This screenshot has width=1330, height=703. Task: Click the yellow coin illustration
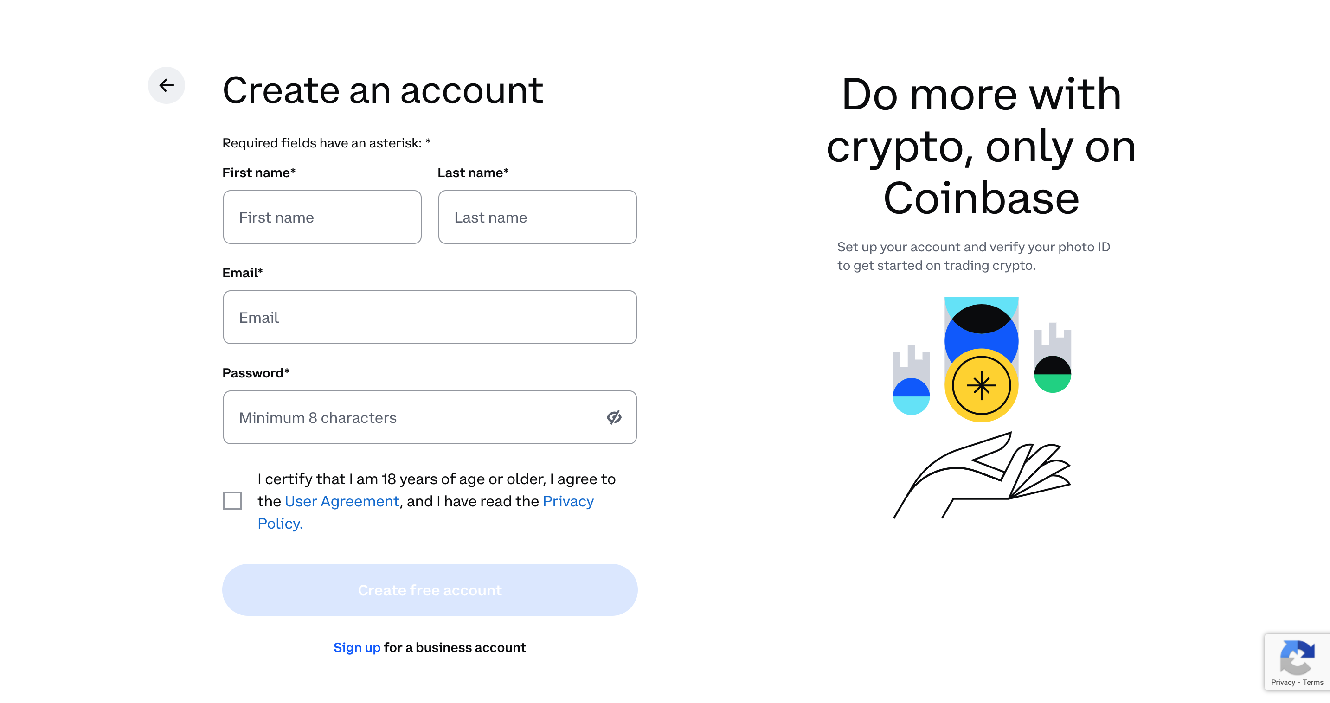(981, 385)
